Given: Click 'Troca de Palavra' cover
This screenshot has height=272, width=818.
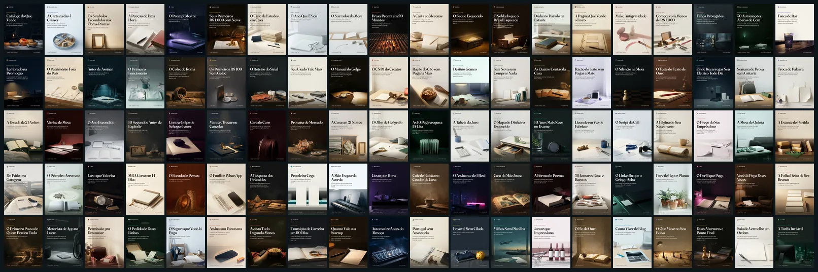Looking at the screenshot, I should [x=794, y=83].
